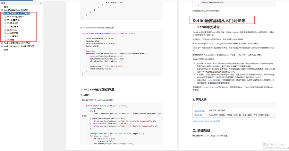The width and height of the screenshot is (289, 151).
Task: Expand the 三. 概念介绍 node
Action: [5, 23]
